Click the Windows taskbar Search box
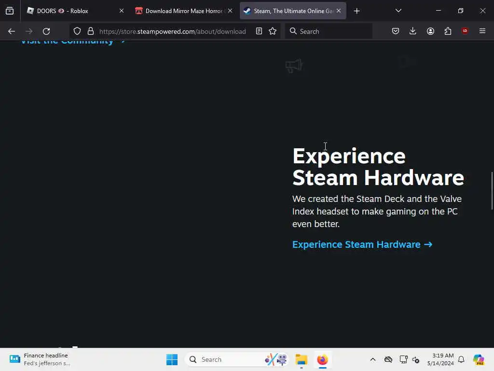 (237, 359)
